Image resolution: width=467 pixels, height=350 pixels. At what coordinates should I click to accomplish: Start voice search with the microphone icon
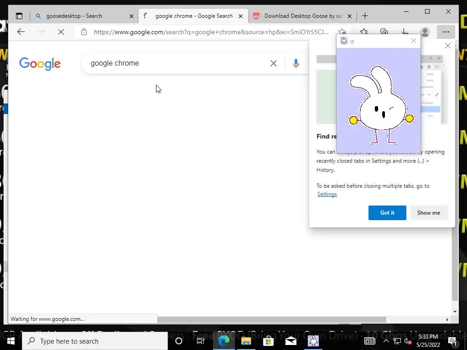click(x=296, y=63)
